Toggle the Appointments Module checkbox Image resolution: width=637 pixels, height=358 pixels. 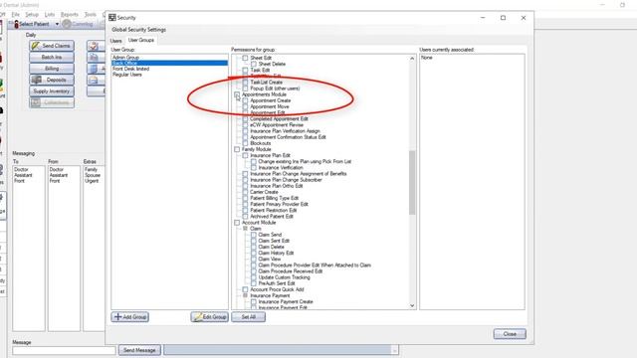point(237,94)
